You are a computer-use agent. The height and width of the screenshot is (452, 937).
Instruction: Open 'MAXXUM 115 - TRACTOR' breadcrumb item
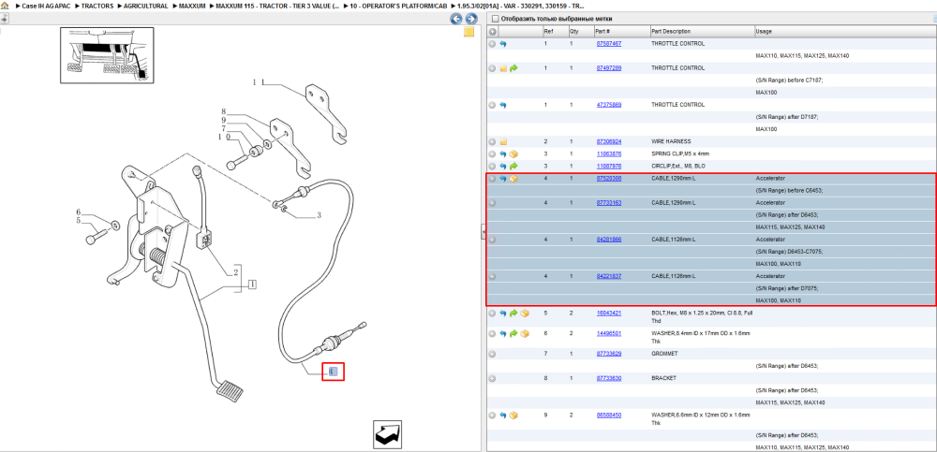click(278, 6)
